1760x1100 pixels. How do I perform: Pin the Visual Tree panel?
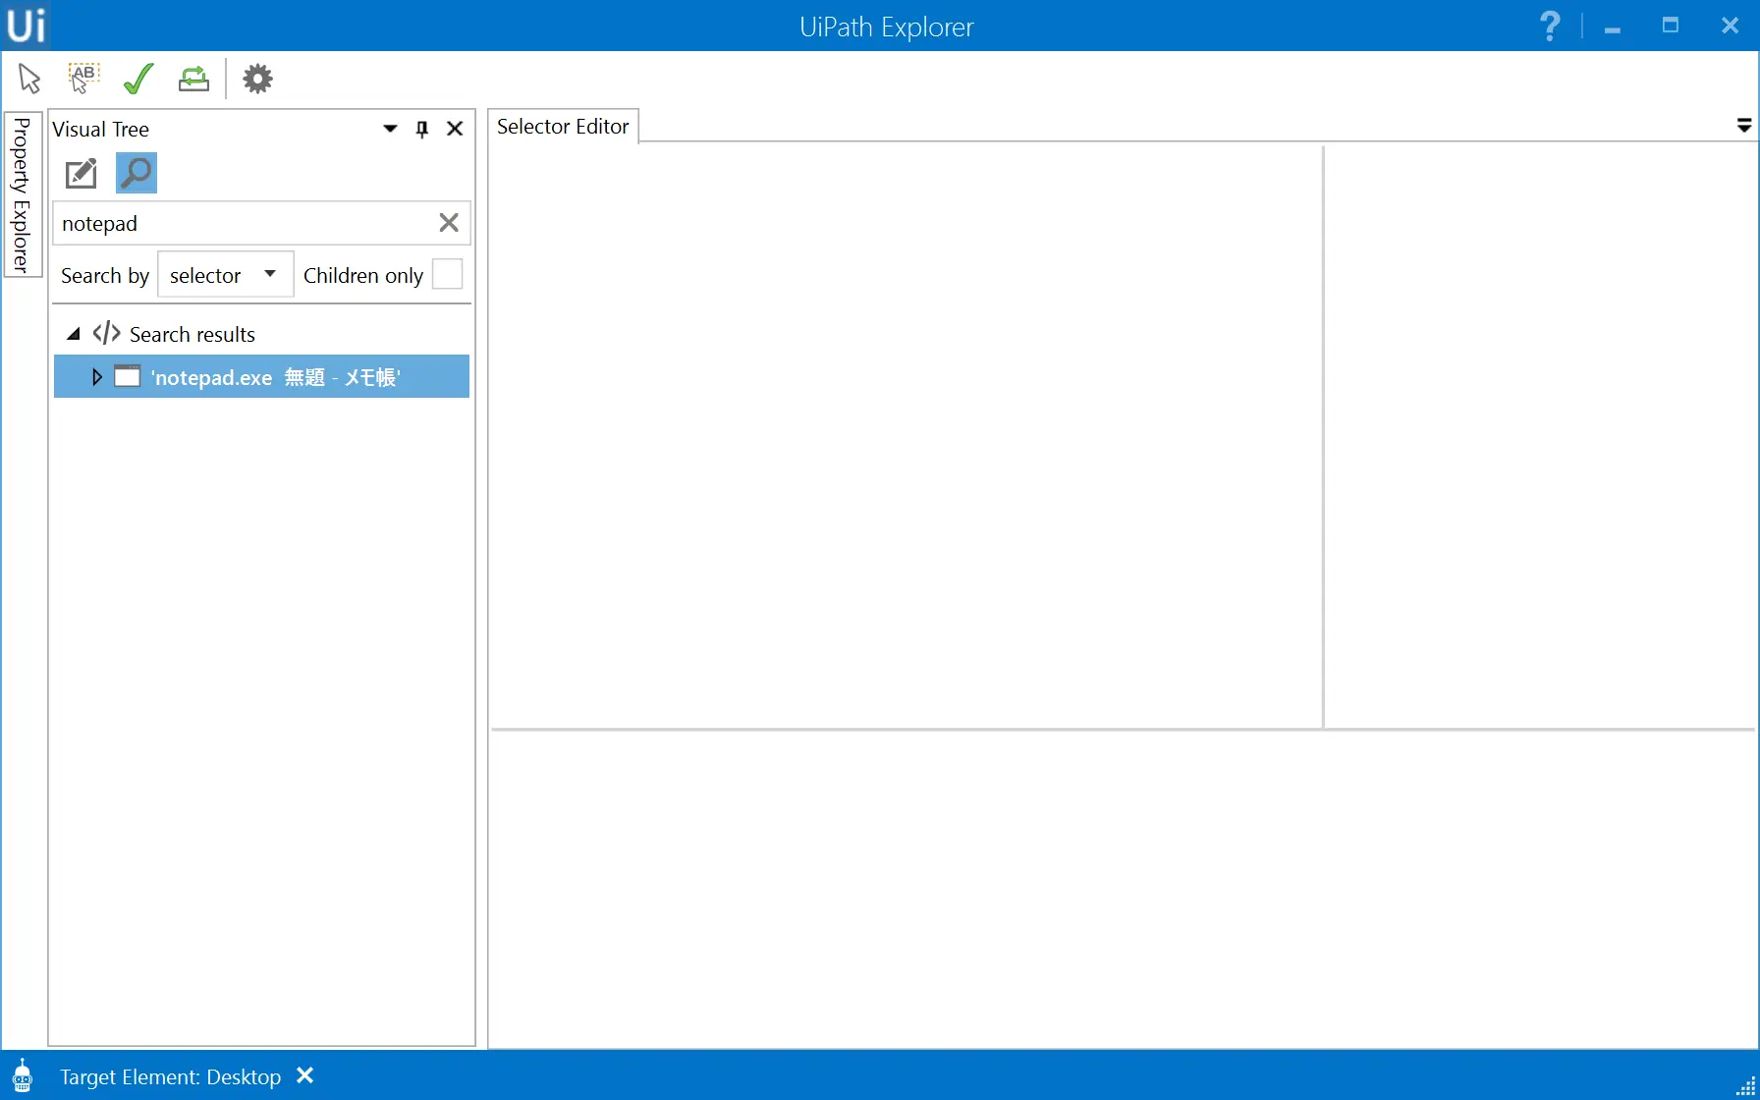(422, 129)
